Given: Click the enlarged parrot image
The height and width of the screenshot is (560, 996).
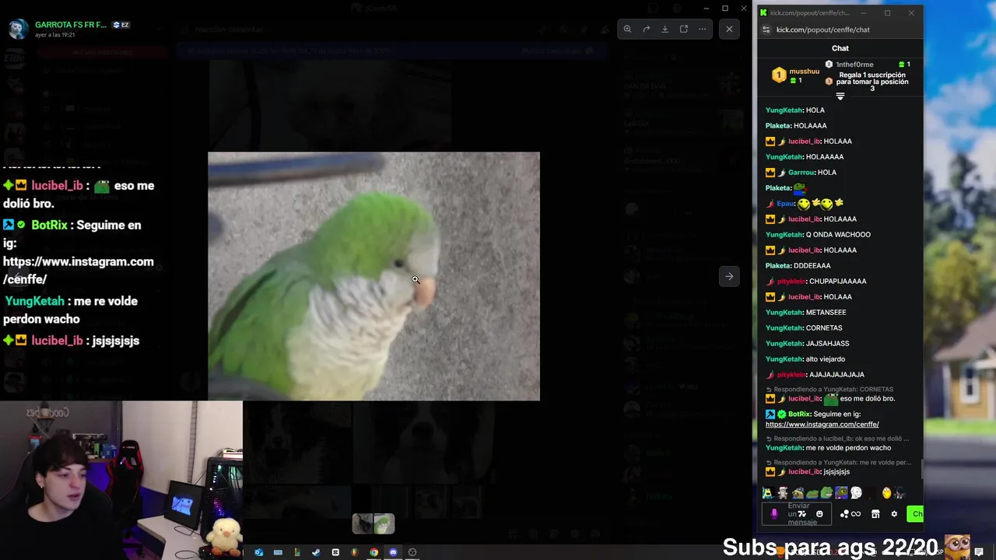Looking at the screenshot, I should point(373,276).
